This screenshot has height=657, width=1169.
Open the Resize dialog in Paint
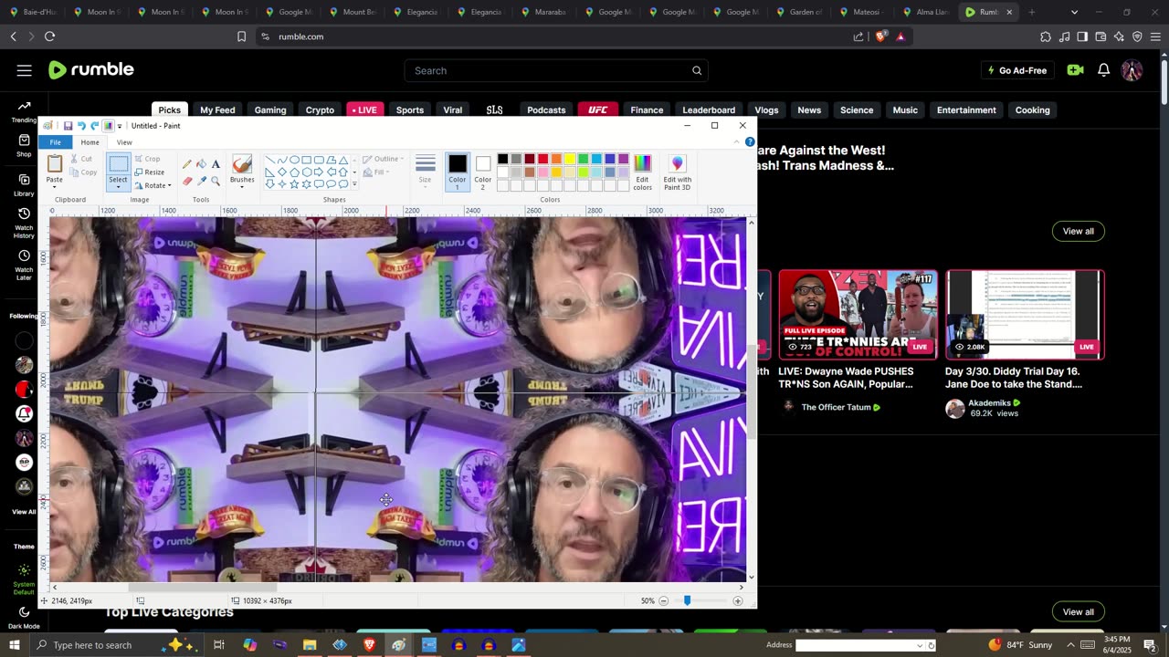[150, 172]
